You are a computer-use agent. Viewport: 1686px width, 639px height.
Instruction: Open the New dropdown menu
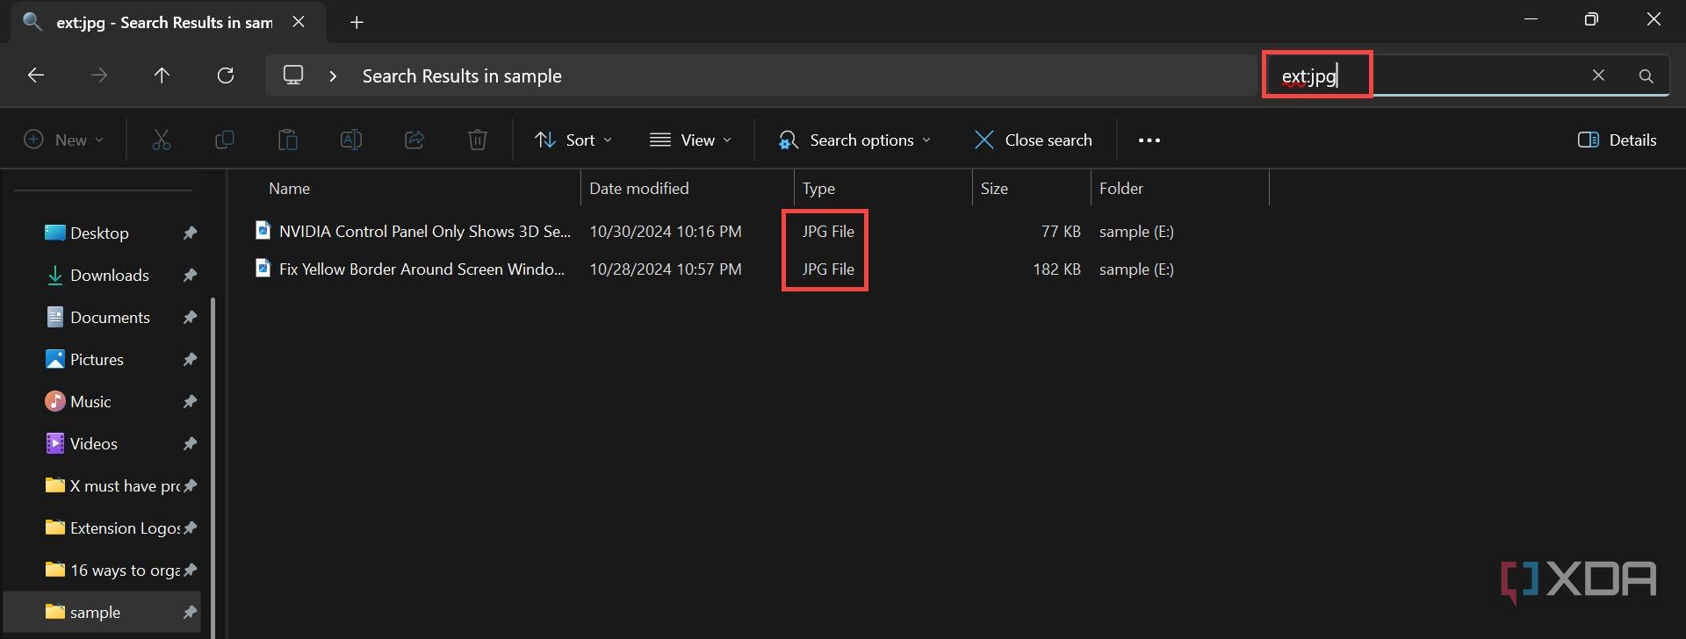coord(63,140)
